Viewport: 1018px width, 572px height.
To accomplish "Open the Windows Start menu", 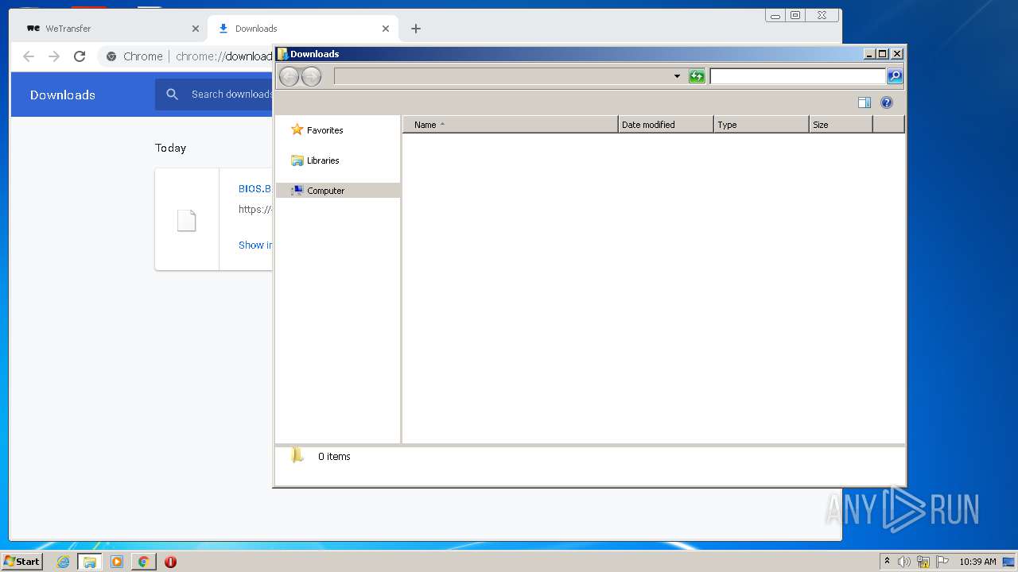I will [21, 562].
